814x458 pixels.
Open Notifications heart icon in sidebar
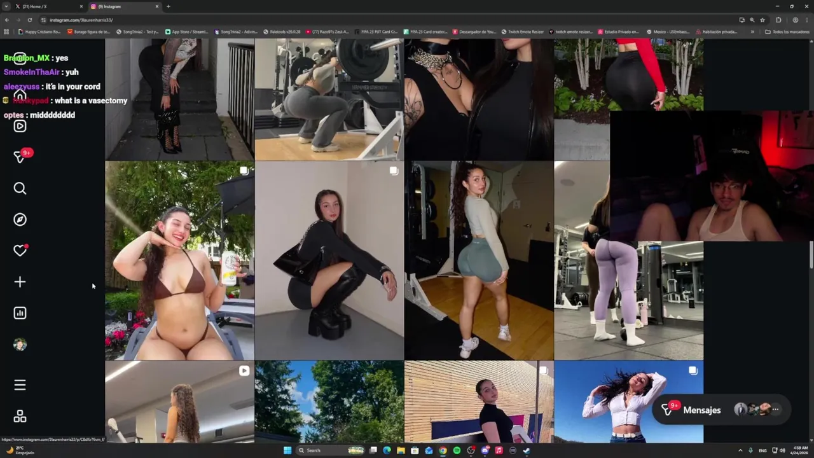[x=20, y=251]
